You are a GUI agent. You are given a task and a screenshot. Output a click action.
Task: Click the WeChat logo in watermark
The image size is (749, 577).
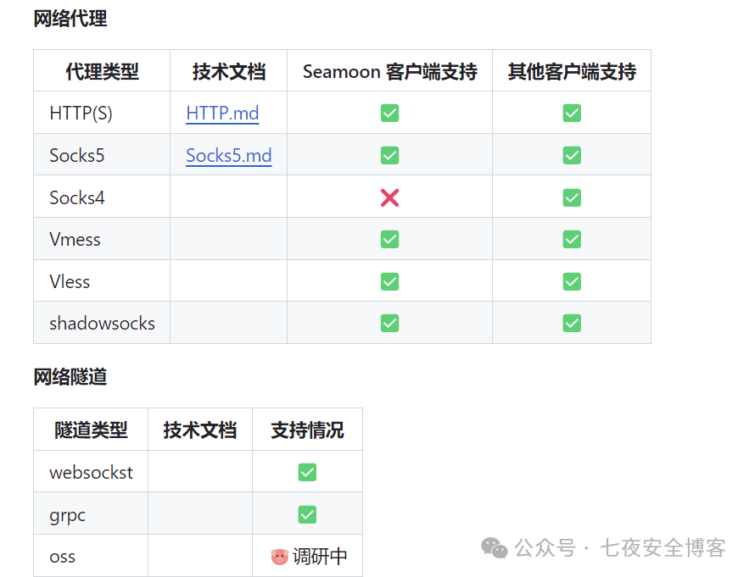tap(494, 548)
